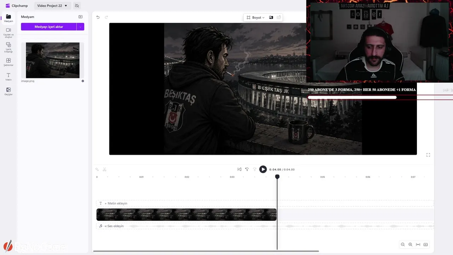Collapse the Medyam media panel
The image size is (453, 255).
(80, 17)
